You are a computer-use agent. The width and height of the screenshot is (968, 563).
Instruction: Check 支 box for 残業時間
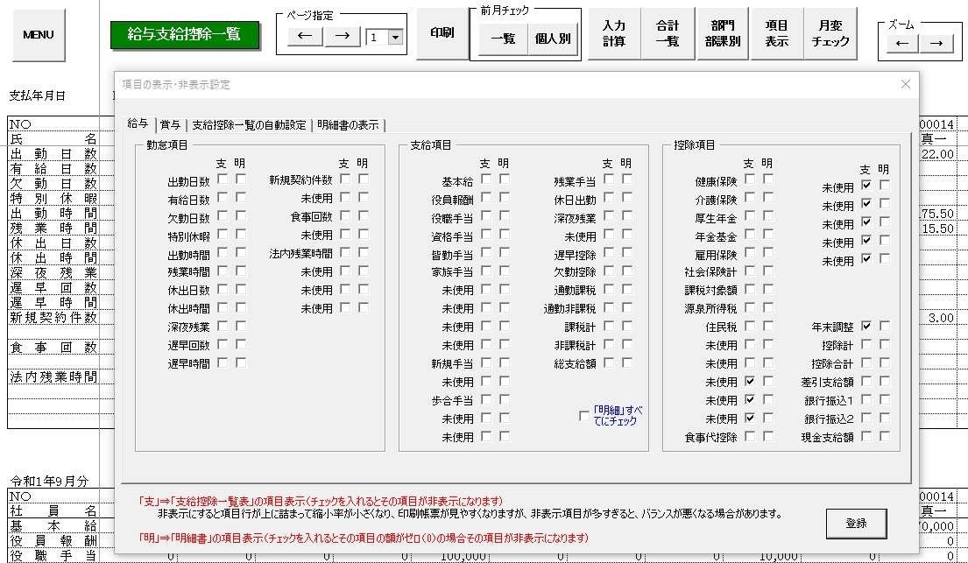click(223, 271)
